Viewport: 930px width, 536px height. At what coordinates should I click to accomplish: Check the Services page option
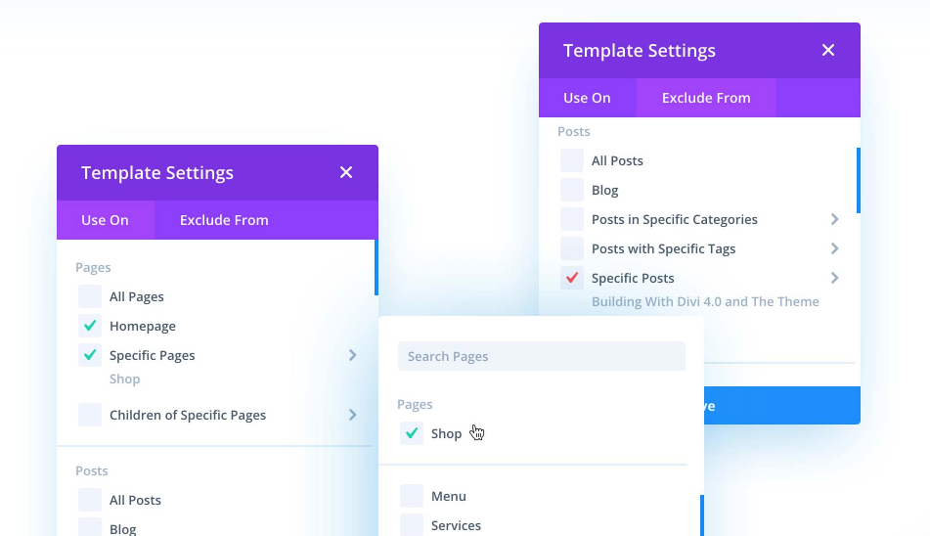coord(412,524)
